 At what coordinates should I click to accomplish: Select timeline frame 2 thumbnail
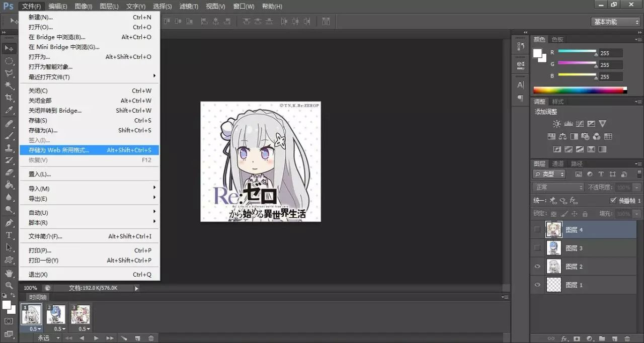point(56,314)
